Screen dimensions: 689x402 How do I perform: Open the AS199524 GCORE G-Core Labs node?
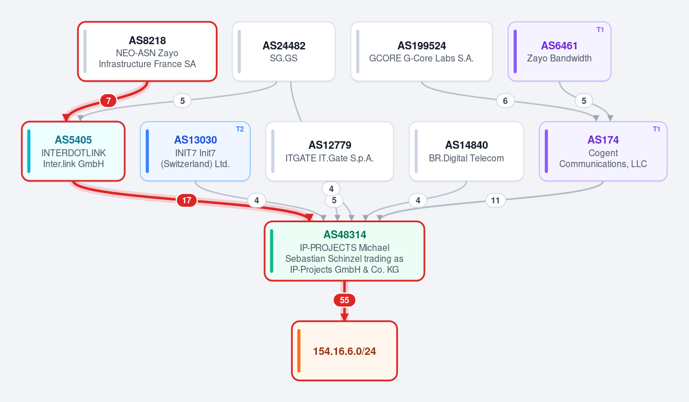(421, 52)
